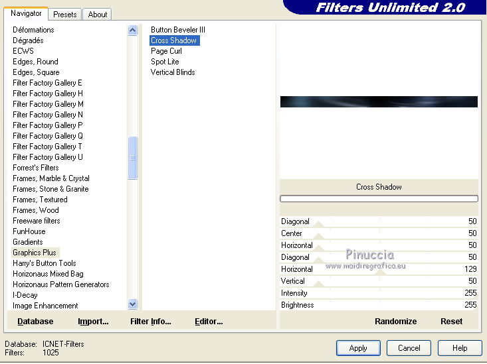487x364 pixels.
Task: Select Horizonaus Mixed Bag category
Action: pos(48,274)
